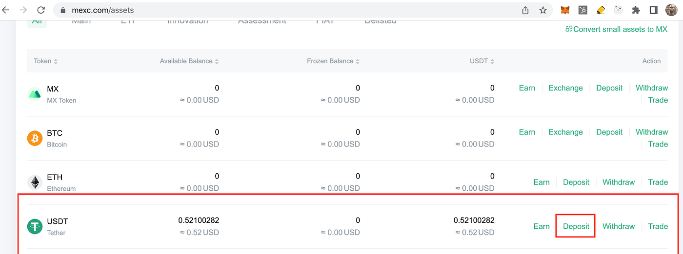Click Trade in the ETH row

(658, 182)
